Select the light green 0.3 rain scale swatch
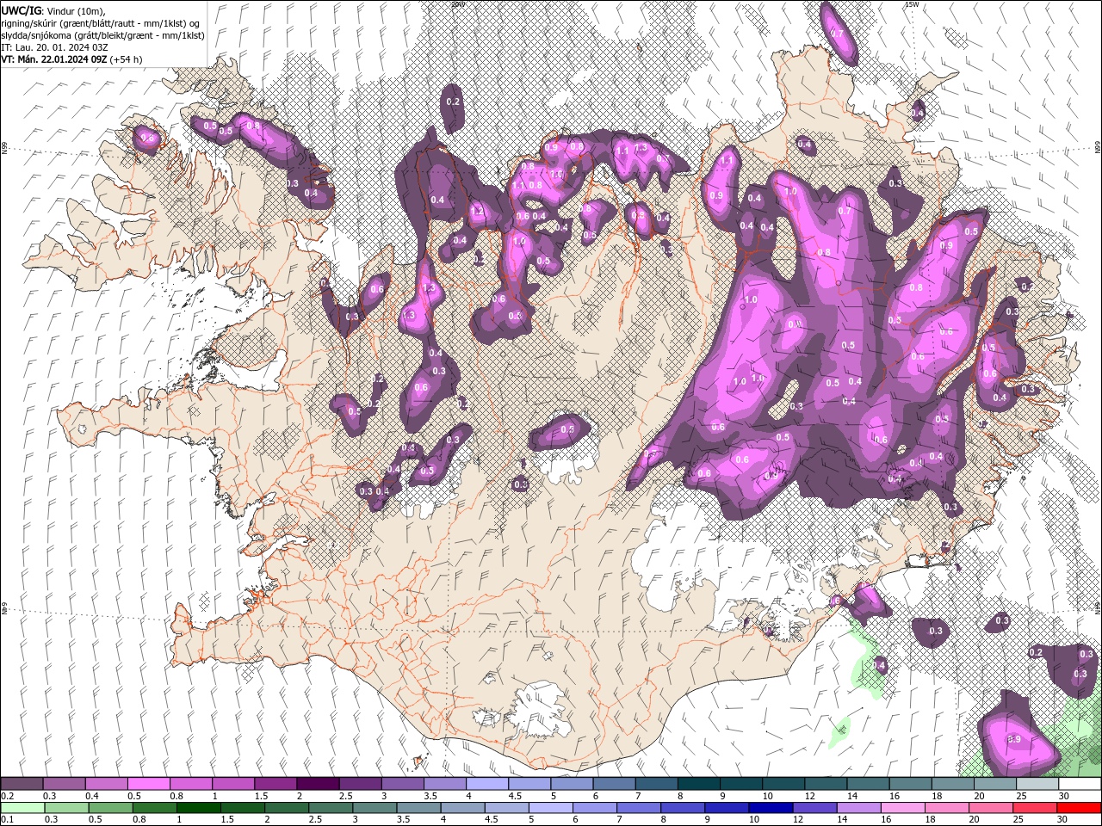Screen dimensions: 1102x826 point(66,808)
